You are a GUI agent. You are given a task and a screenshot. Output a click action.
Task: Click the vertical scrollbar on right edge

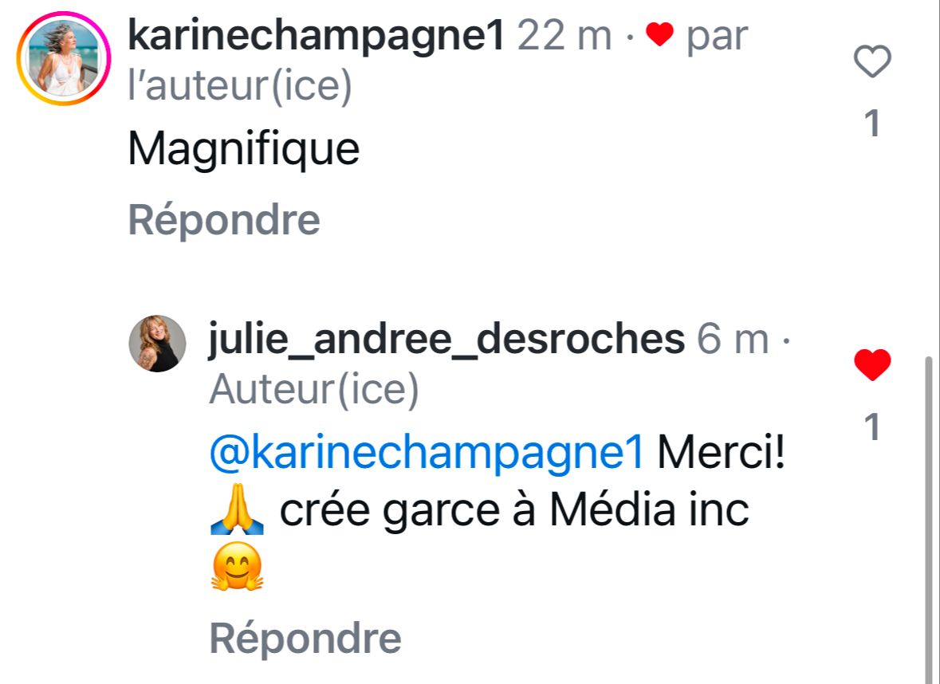tap(928, 518)
